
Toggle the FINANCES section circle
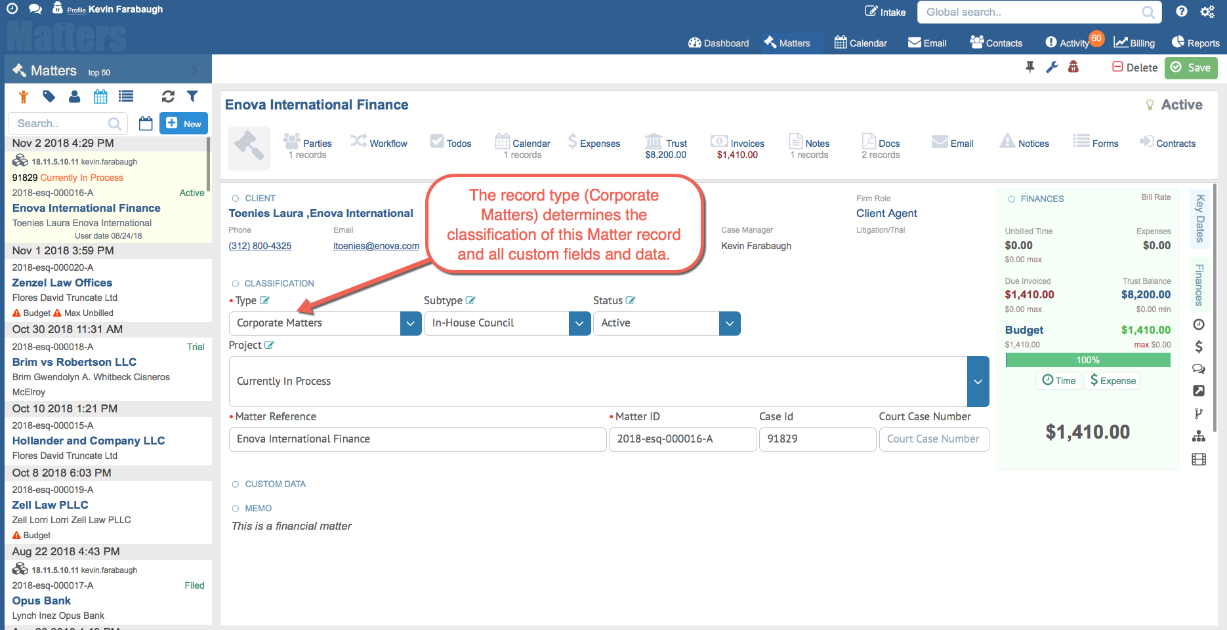click(1012, 199)
